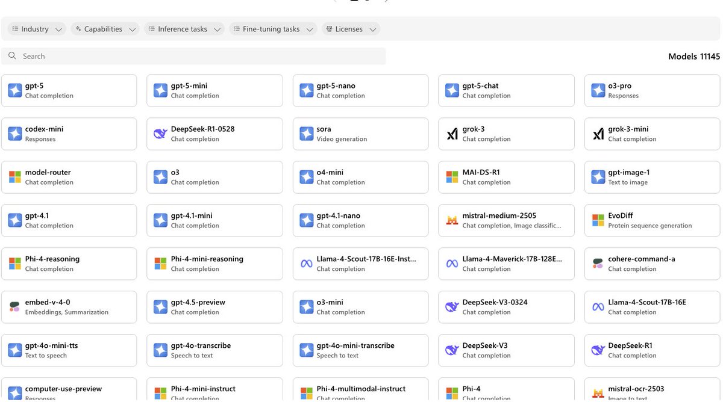The height and width of the screenshot is (402, 723).
Task: Click the o3-pro model icon
Action: (598, 90)
